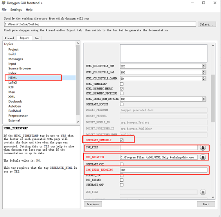
Task: Click the QCH_FILE browse file icon
Action: tap(203, 192)
